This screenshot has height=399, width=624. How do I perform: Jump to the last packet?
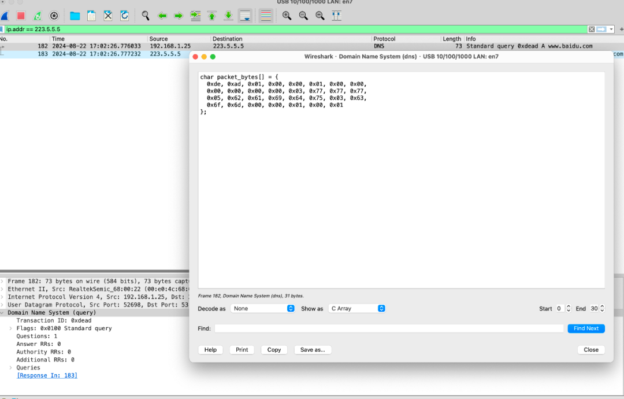click(x=228, y=16)
